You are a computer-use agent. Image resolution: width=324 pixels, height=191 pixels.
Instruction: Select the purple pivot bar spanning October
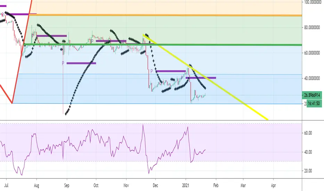coord(111,41)
